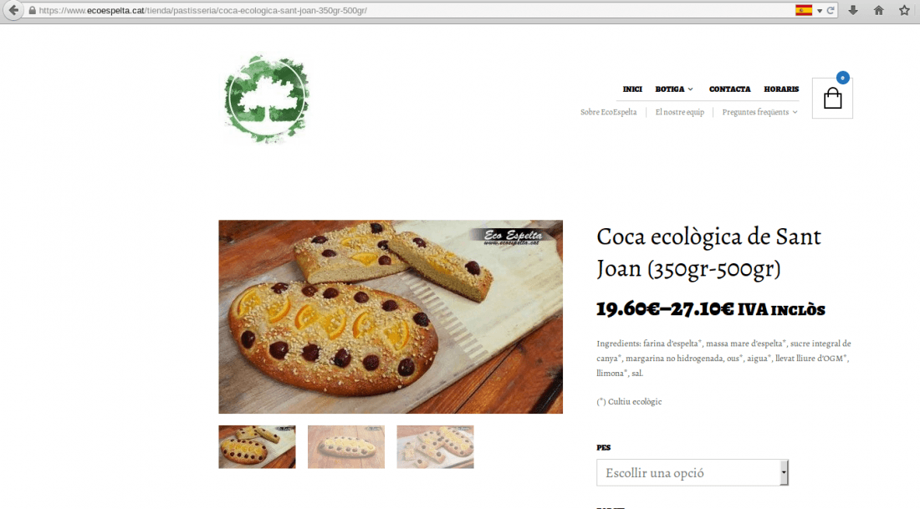Image resolution: width=920 pixels, height=509 pixels.
Task: Open the downloads arrow icon
Action: [853, 10]
